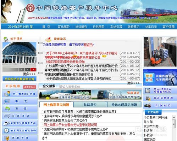Click the bullet train icon for 旅客列车时刻表查询
Viewport: 177px width, 141px height.
tap(7, 123)
